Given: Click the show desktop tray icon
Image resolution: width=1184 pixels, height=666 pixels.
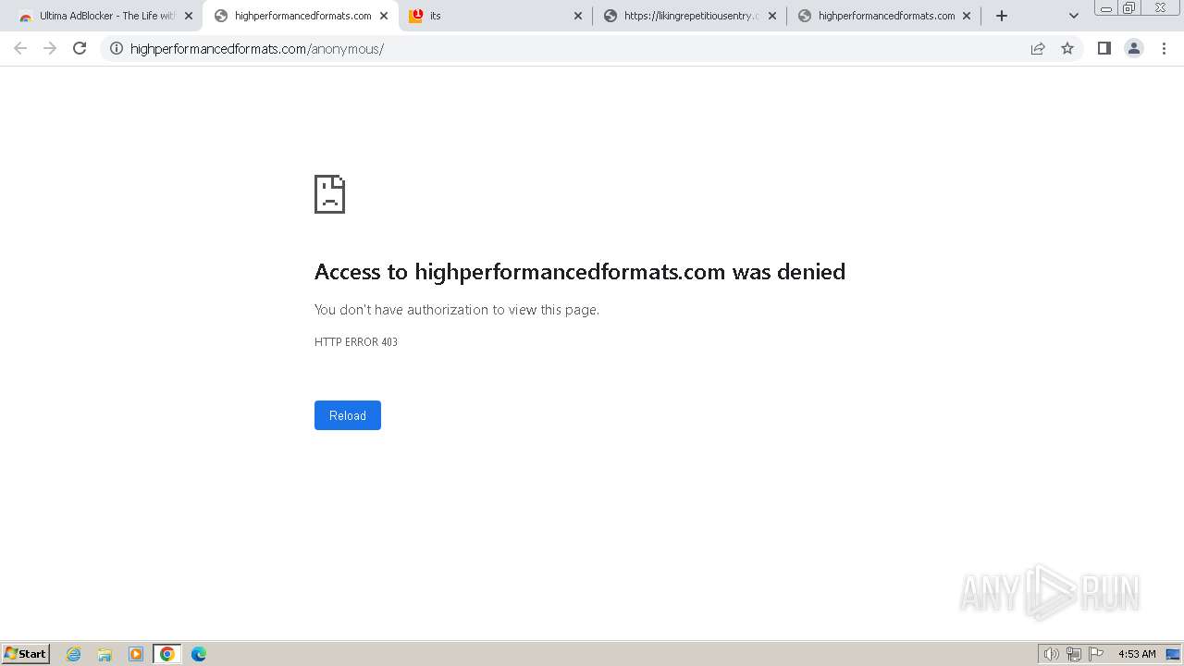Looking at the screenshot, I should pyautogui.click(x=1173, y=654).
